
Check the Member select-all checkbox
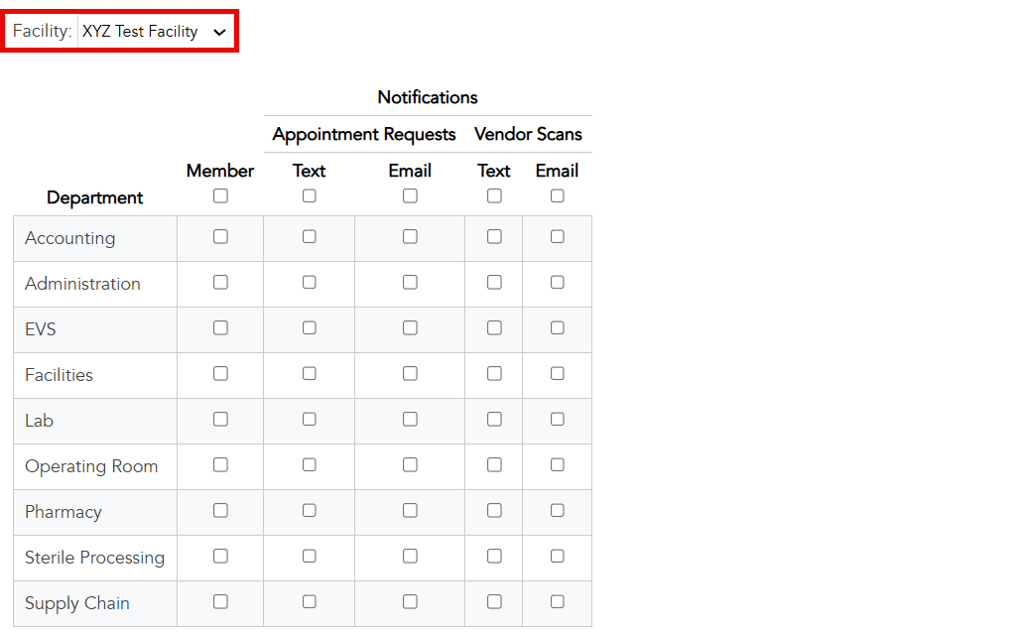click(219, 195)
